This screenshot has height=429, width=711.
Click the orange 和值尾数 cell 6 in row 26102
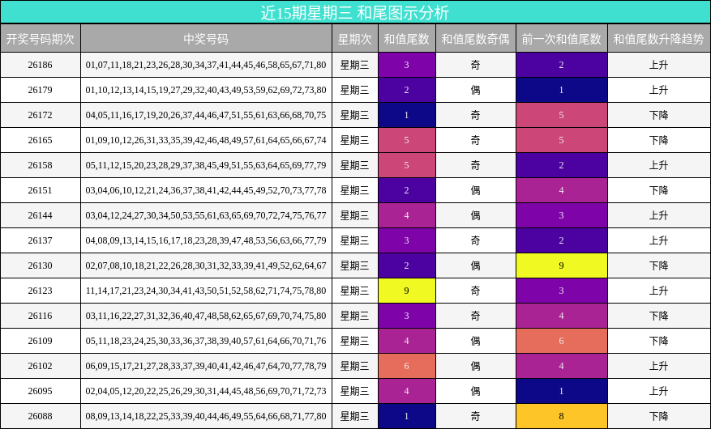[x=407, y=366]
